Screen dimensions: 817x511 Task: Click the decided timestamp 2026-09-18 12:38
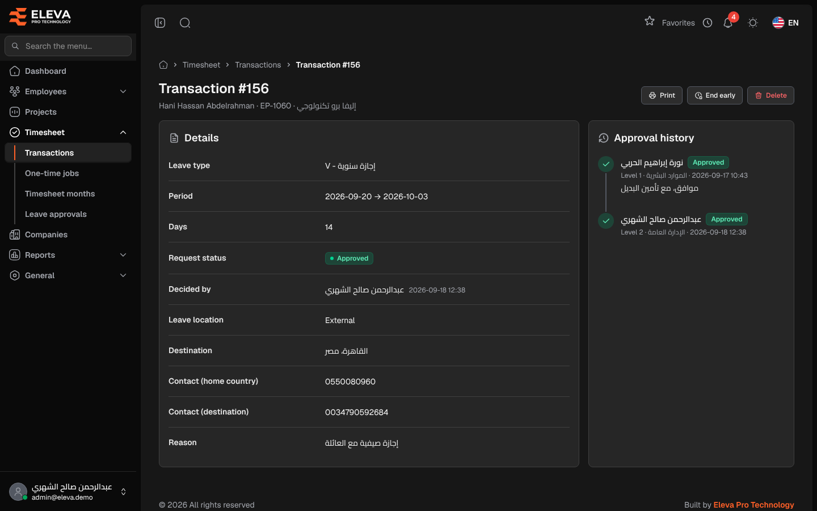click(x=437, y=290)
